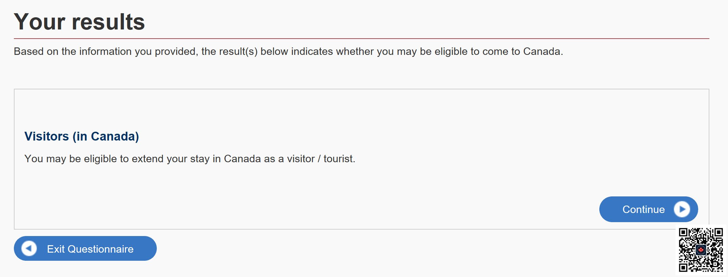Click the word "Canada" in Visitors heading
The image size is (728, 277).
[x=113, y=136]
